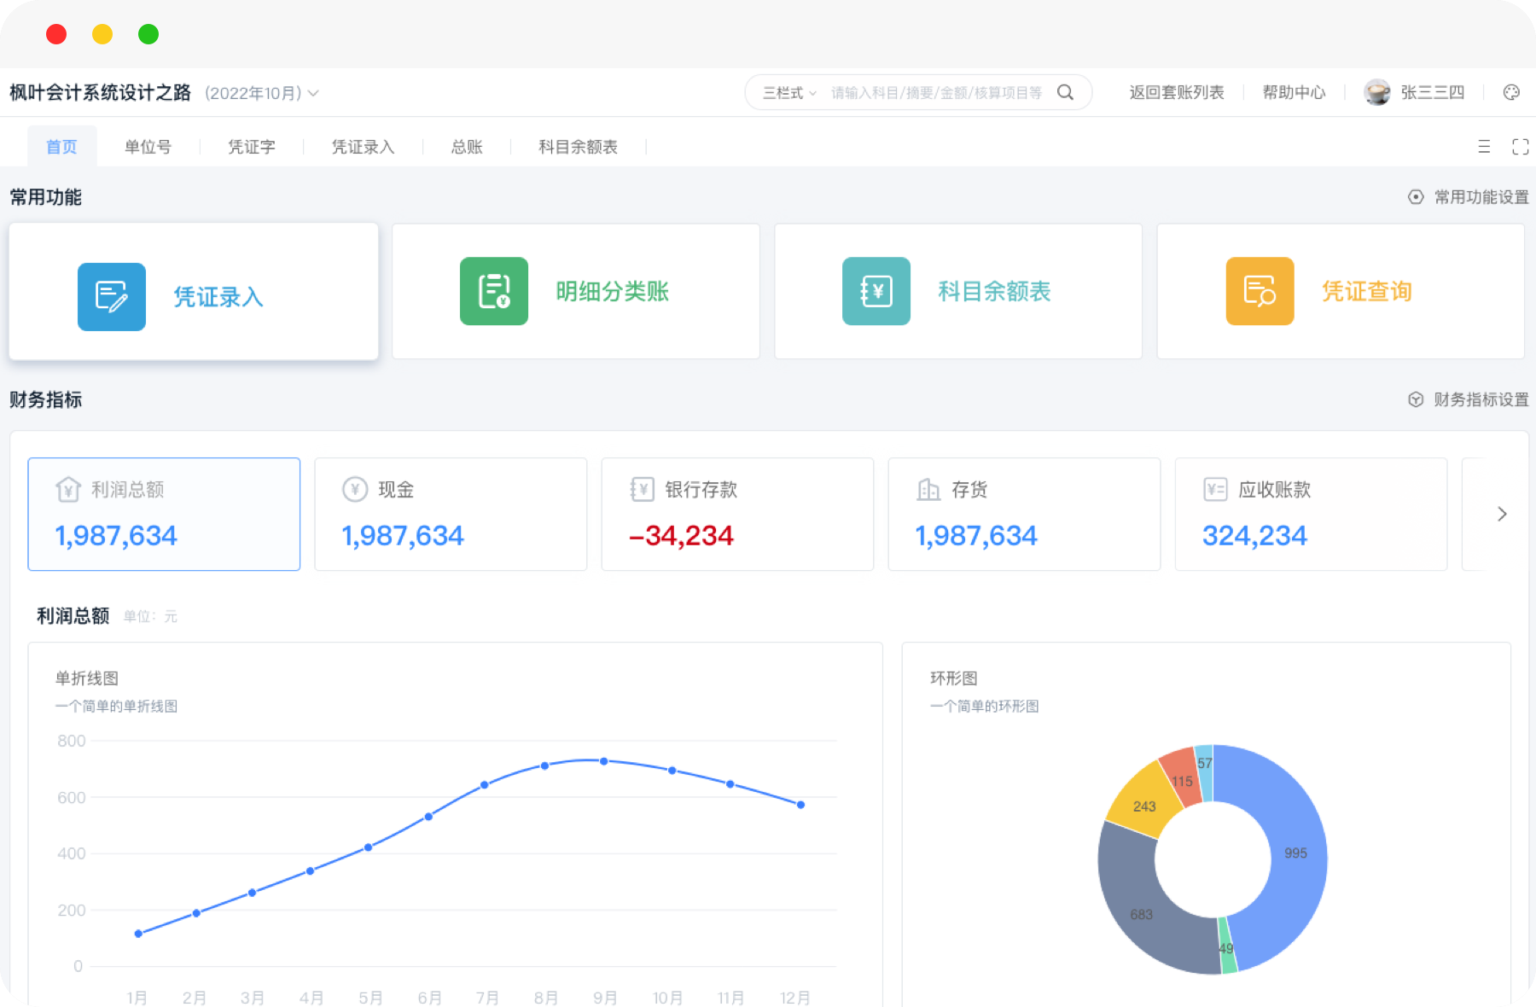This screenshot has height=1007, width=1536.
Task: Open the 凭证字 tab
Action: point(252,147)
